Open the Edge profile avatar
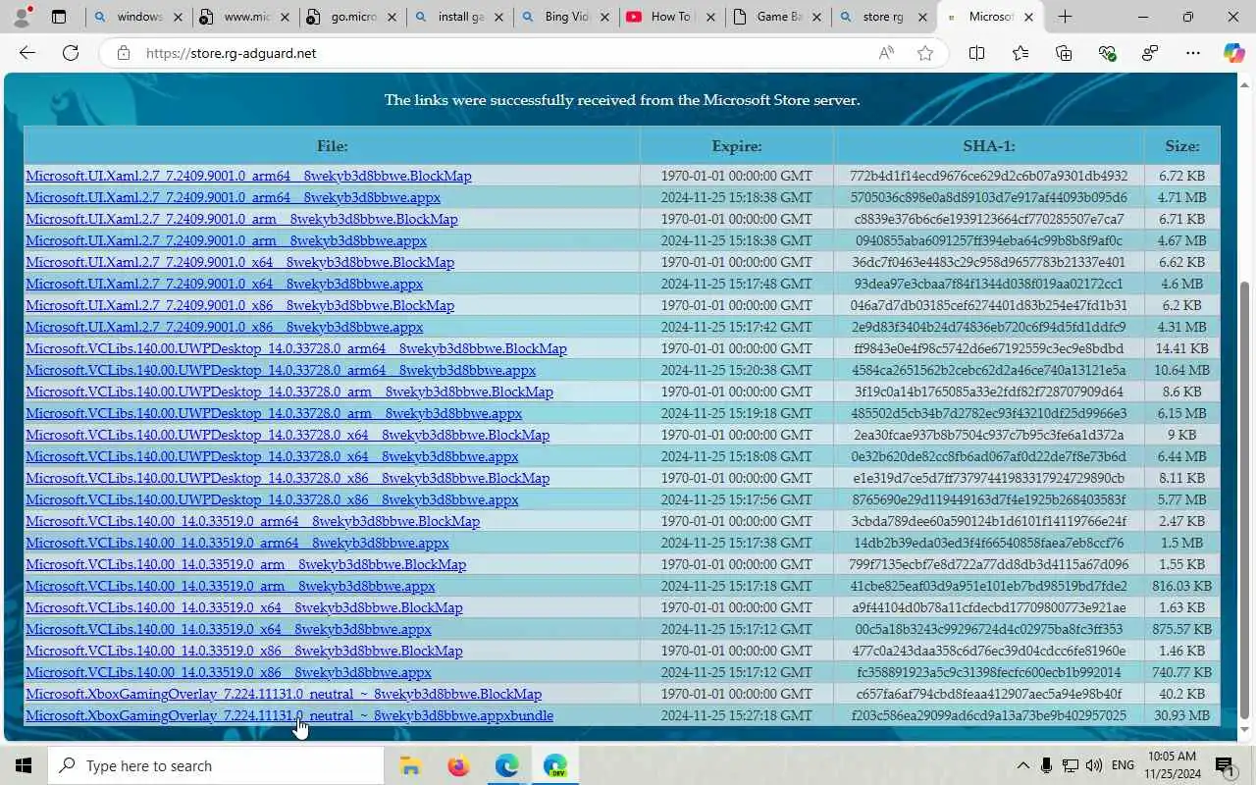The height and width of the screenshot is (785, 1256). coord(22,17)
